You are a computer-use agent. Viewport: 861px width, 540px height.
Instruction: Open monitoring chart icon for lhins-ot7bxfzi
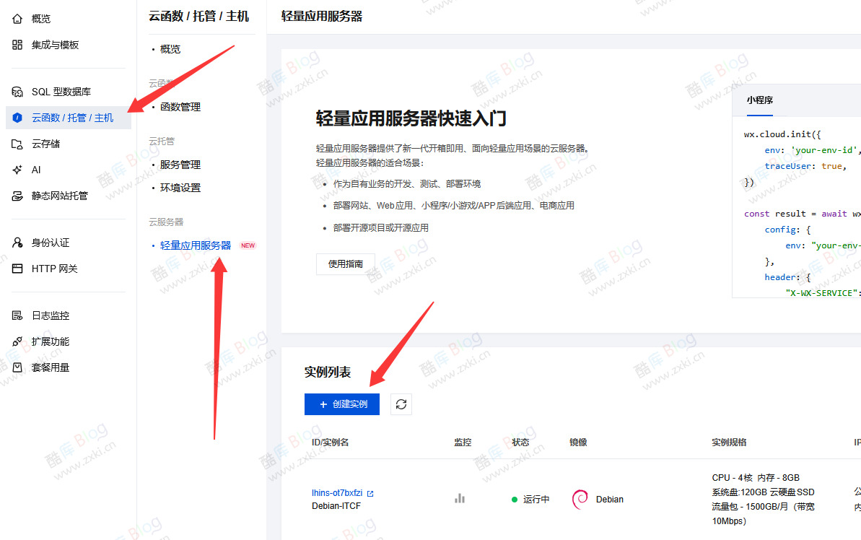(x=460, y=499)
